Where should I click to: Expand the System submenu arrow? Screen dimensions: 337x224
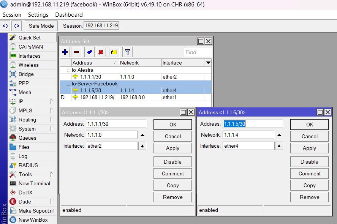(x=52, y=129)
